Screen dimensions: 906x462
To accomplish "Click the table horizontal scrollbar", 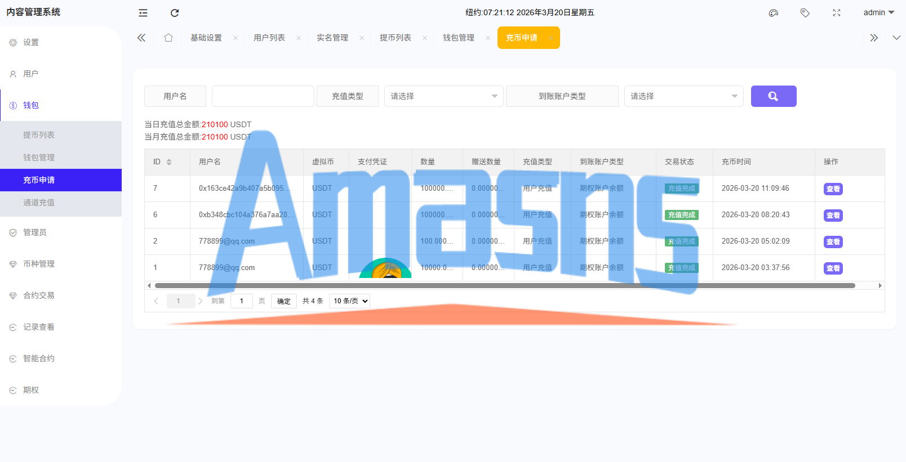I will pyautogui.click(x=505, y=285).
